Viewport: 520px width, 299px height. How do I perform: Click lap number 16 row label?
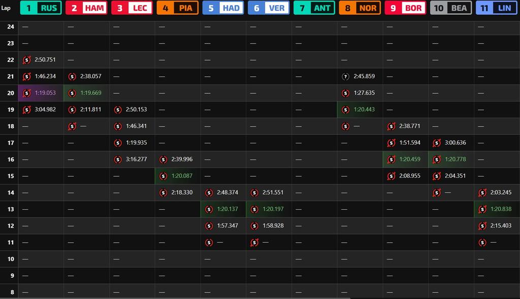pos(11,159)
